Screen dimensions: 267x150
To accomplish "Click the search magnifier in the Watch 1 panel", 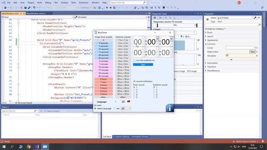I will click(x=35, y=111).
